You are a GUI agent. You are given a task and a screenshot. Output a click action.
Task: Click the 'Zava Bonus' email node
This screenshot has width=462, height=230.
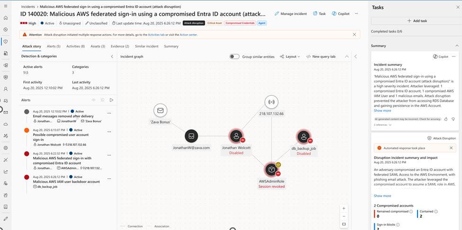click(x=160, y=111)
